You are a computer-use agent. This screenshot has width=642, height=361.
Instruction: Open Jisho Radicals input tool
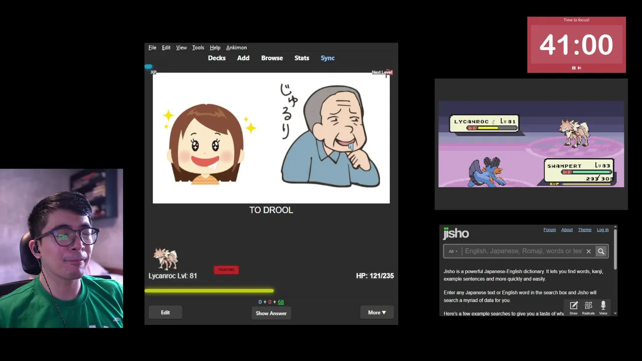coord(588,308)
